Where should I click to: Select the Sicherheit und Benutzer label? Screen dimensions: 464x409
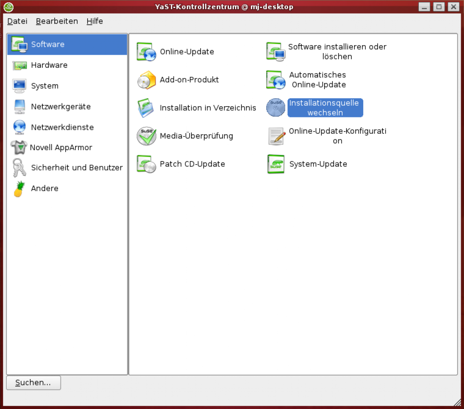[77, 168]
